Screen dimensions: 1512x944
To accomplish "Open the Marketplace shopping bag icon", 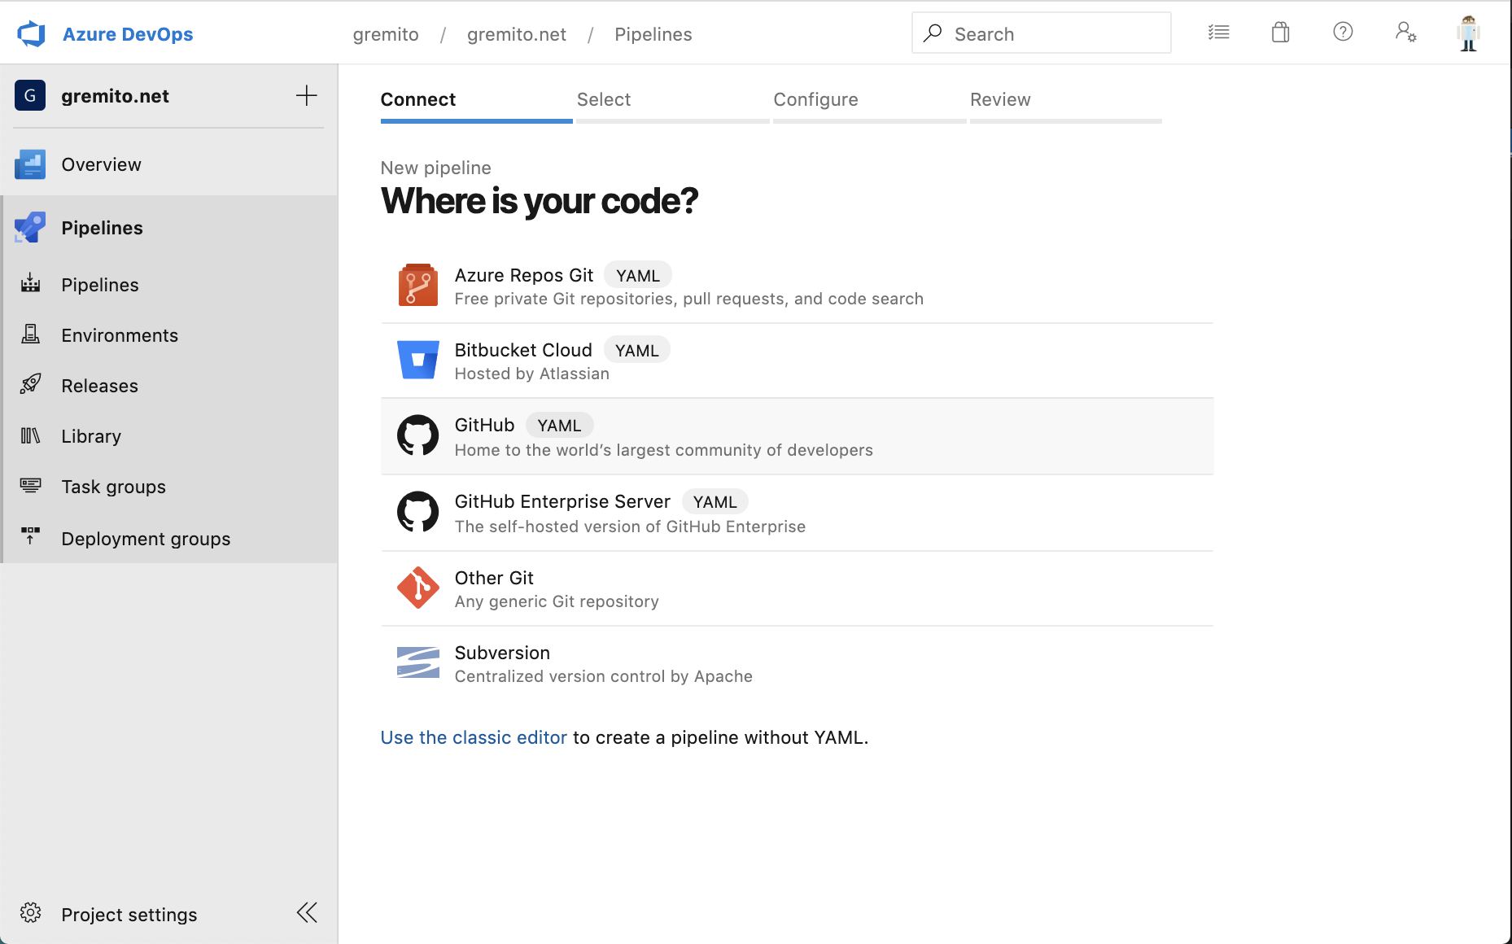I will pyautogui.click(x=1280, y=33).
